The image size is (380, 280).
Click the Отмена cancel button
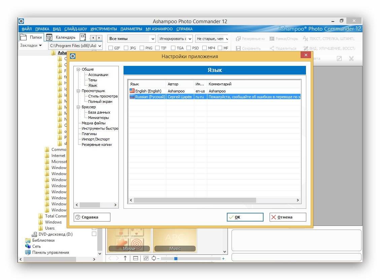point(288,217)
